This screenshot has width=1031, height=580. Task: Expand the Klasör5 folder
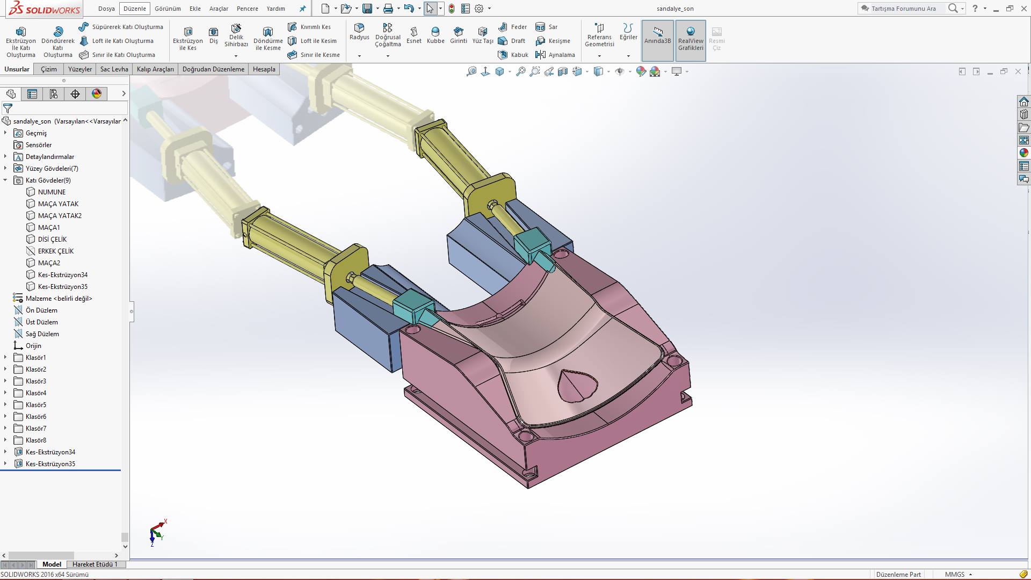[x=5, y=404]
